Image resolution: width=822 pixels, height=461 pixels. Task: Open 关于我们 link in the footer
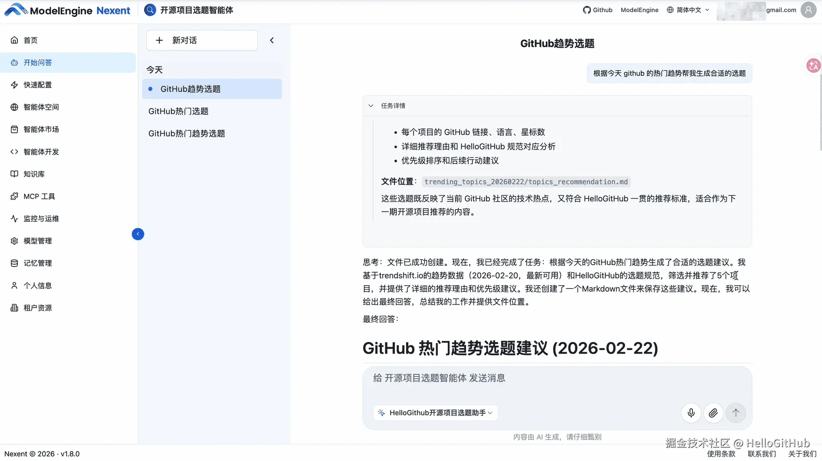802,454
